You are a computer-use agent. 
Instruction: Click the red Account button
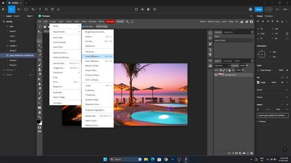point(110,21)
